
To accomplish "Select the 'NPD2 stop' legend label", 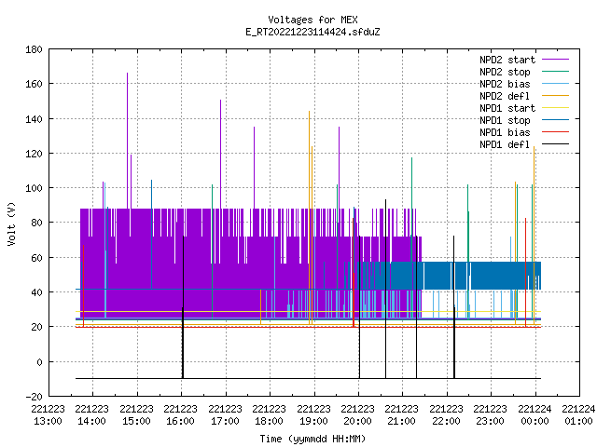I will [505, 72].
